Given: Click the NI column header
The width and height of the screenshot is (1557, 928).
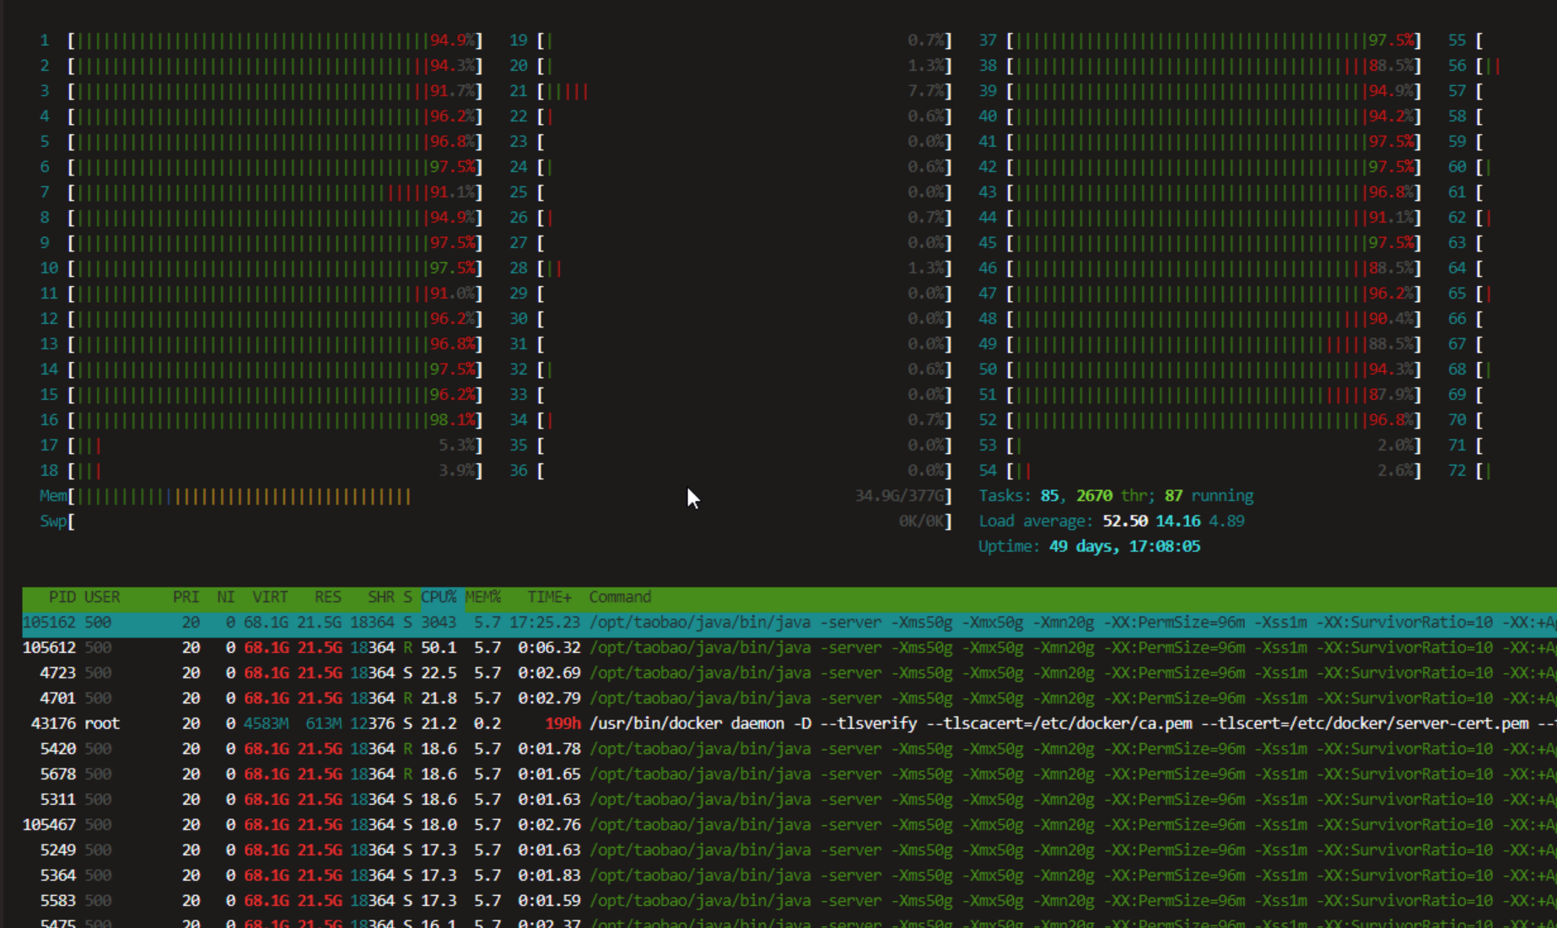Looking at the screenshot, I should (225, 597).
